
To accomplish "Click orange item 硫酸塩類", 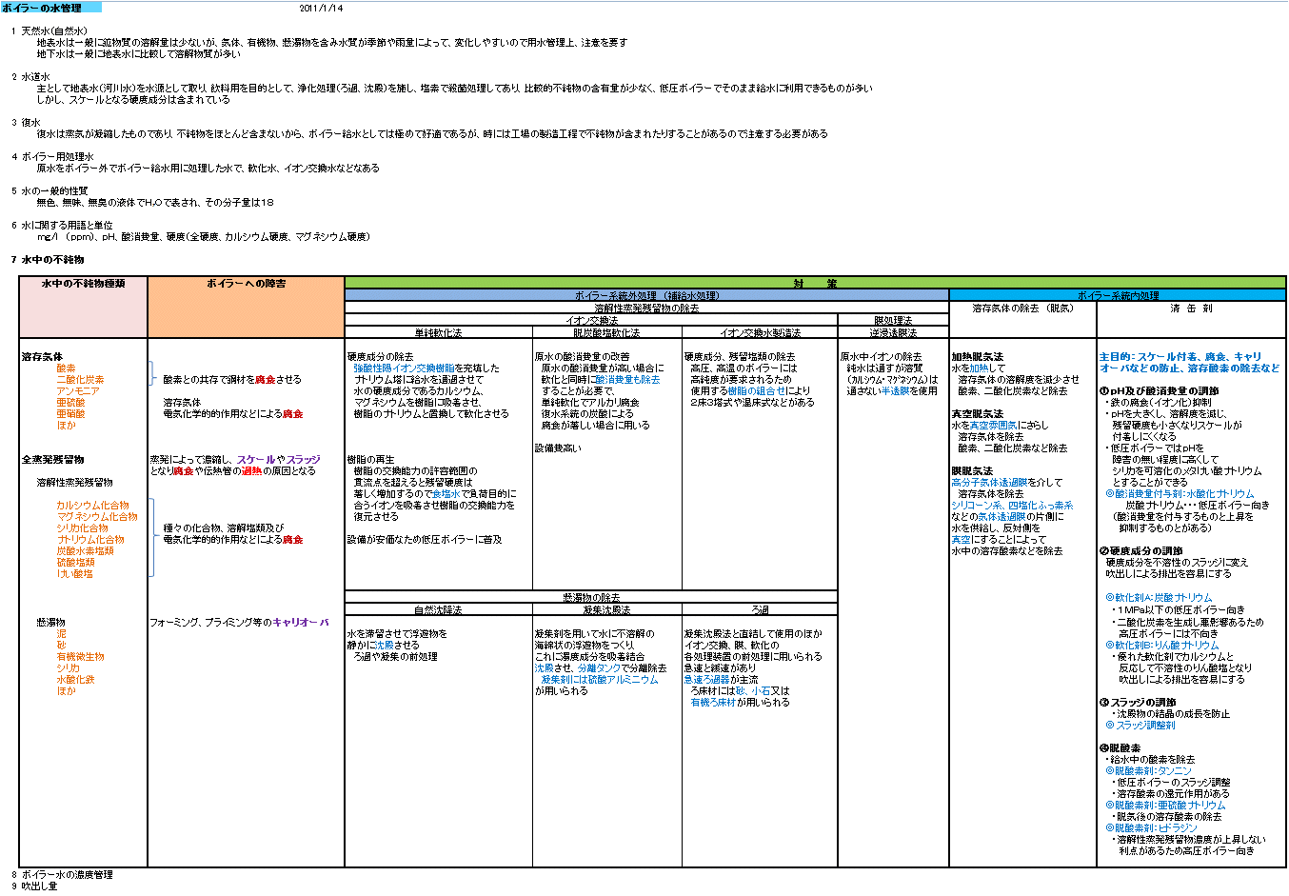I will (x=75, y=563).
